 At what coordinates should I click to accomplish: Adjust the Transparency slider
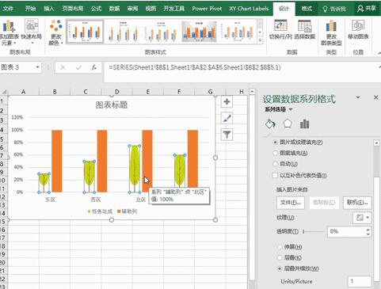314,231
